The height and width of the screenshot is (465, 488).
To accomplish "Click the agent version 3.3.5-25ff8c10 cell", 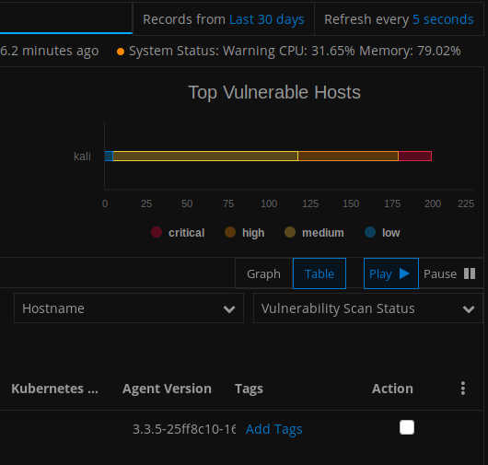I will [184, 429].
